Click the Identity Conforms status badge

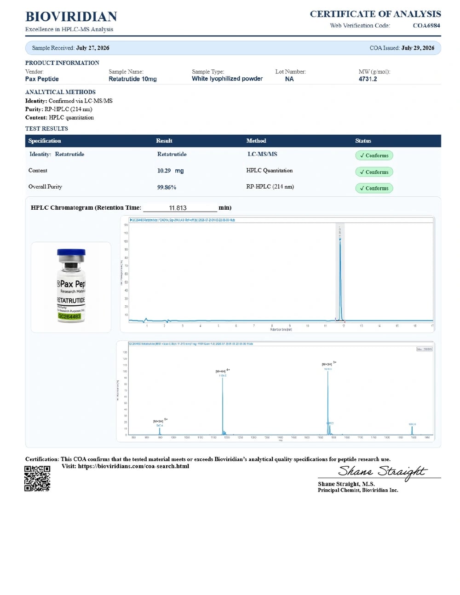click(374, 155)
